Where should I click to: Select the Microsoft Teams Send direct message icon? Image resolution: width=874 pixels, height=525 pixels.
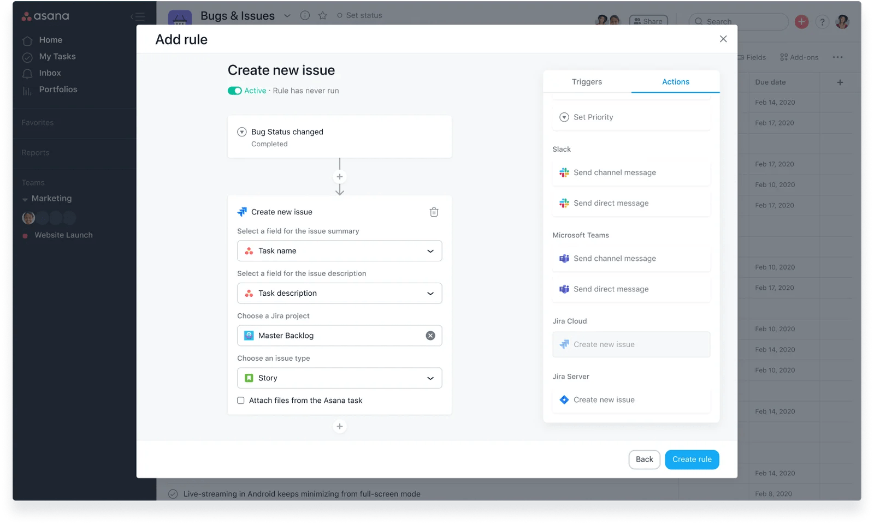[x=564, y=289]
